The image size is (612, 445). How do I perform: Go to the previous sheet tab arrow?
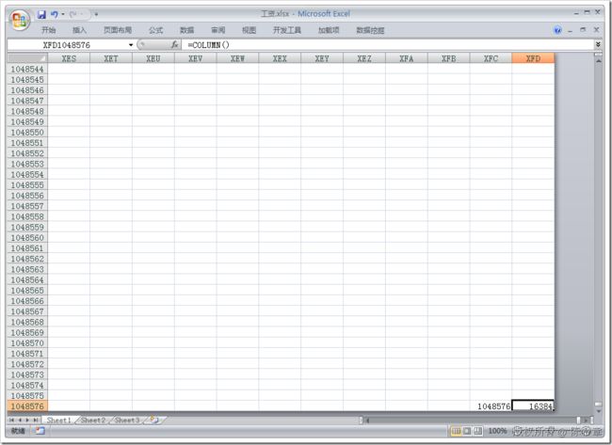click(20, 421)
